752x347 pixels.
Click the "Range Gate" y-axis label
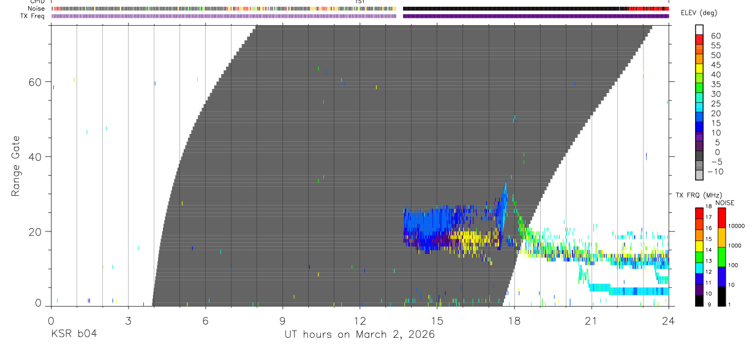coord(15,166)
